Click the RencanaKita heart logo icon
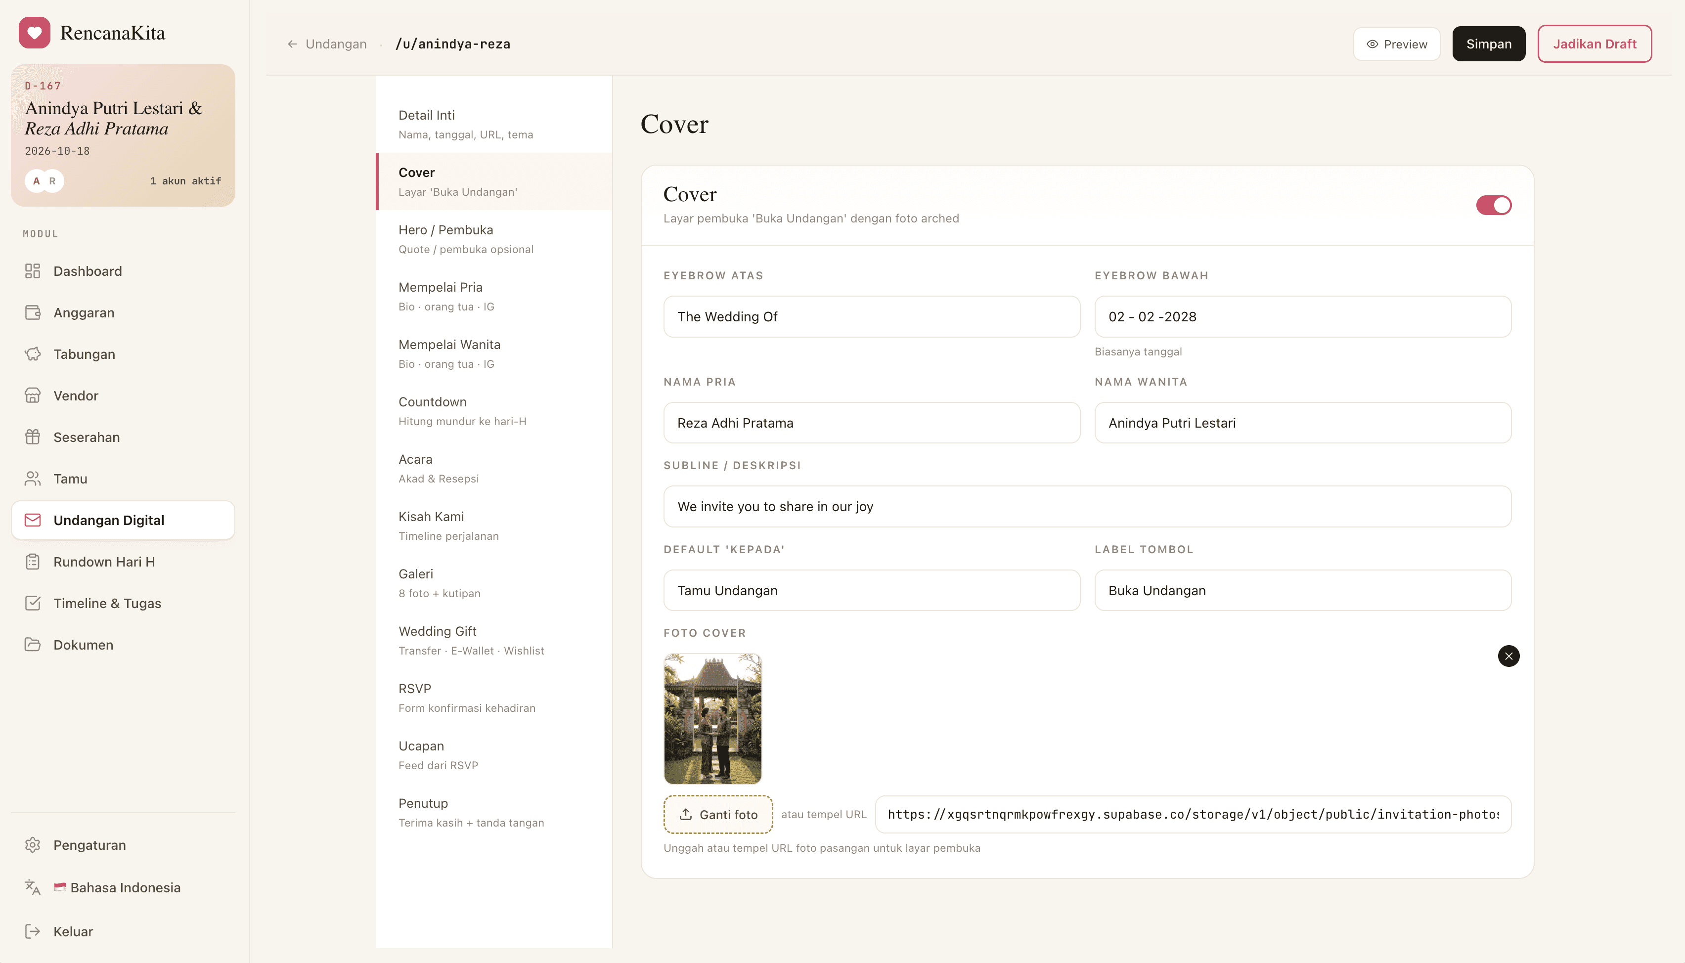This screenshot has width=1685, height=963. click(x=35, y=33)
